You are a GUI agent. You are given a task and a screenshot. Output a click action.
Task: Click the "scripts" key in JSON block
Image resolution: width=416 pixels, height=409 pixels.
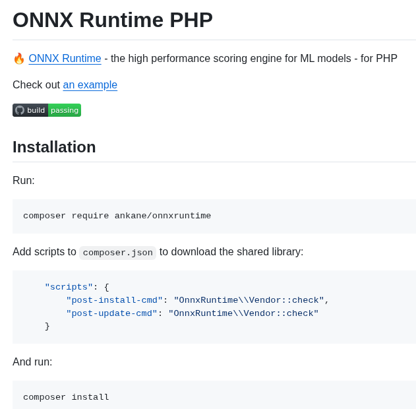click(69, 287)
